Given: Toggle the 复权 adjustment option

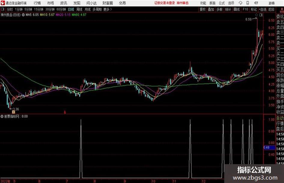Looking at the screenshot, I should [203, 9].
